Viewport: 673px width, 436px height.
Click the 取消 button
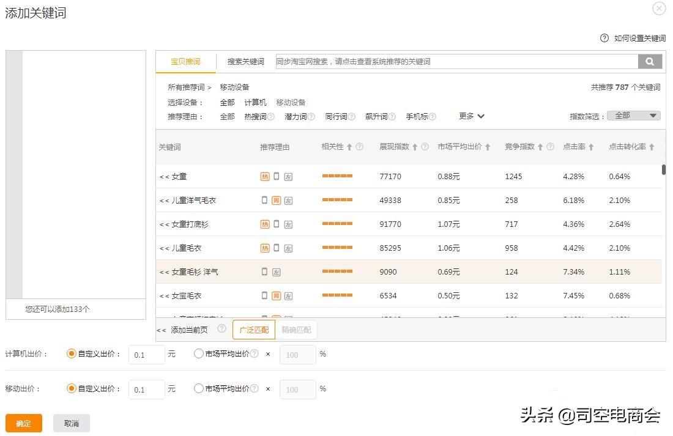coord(71,423)
